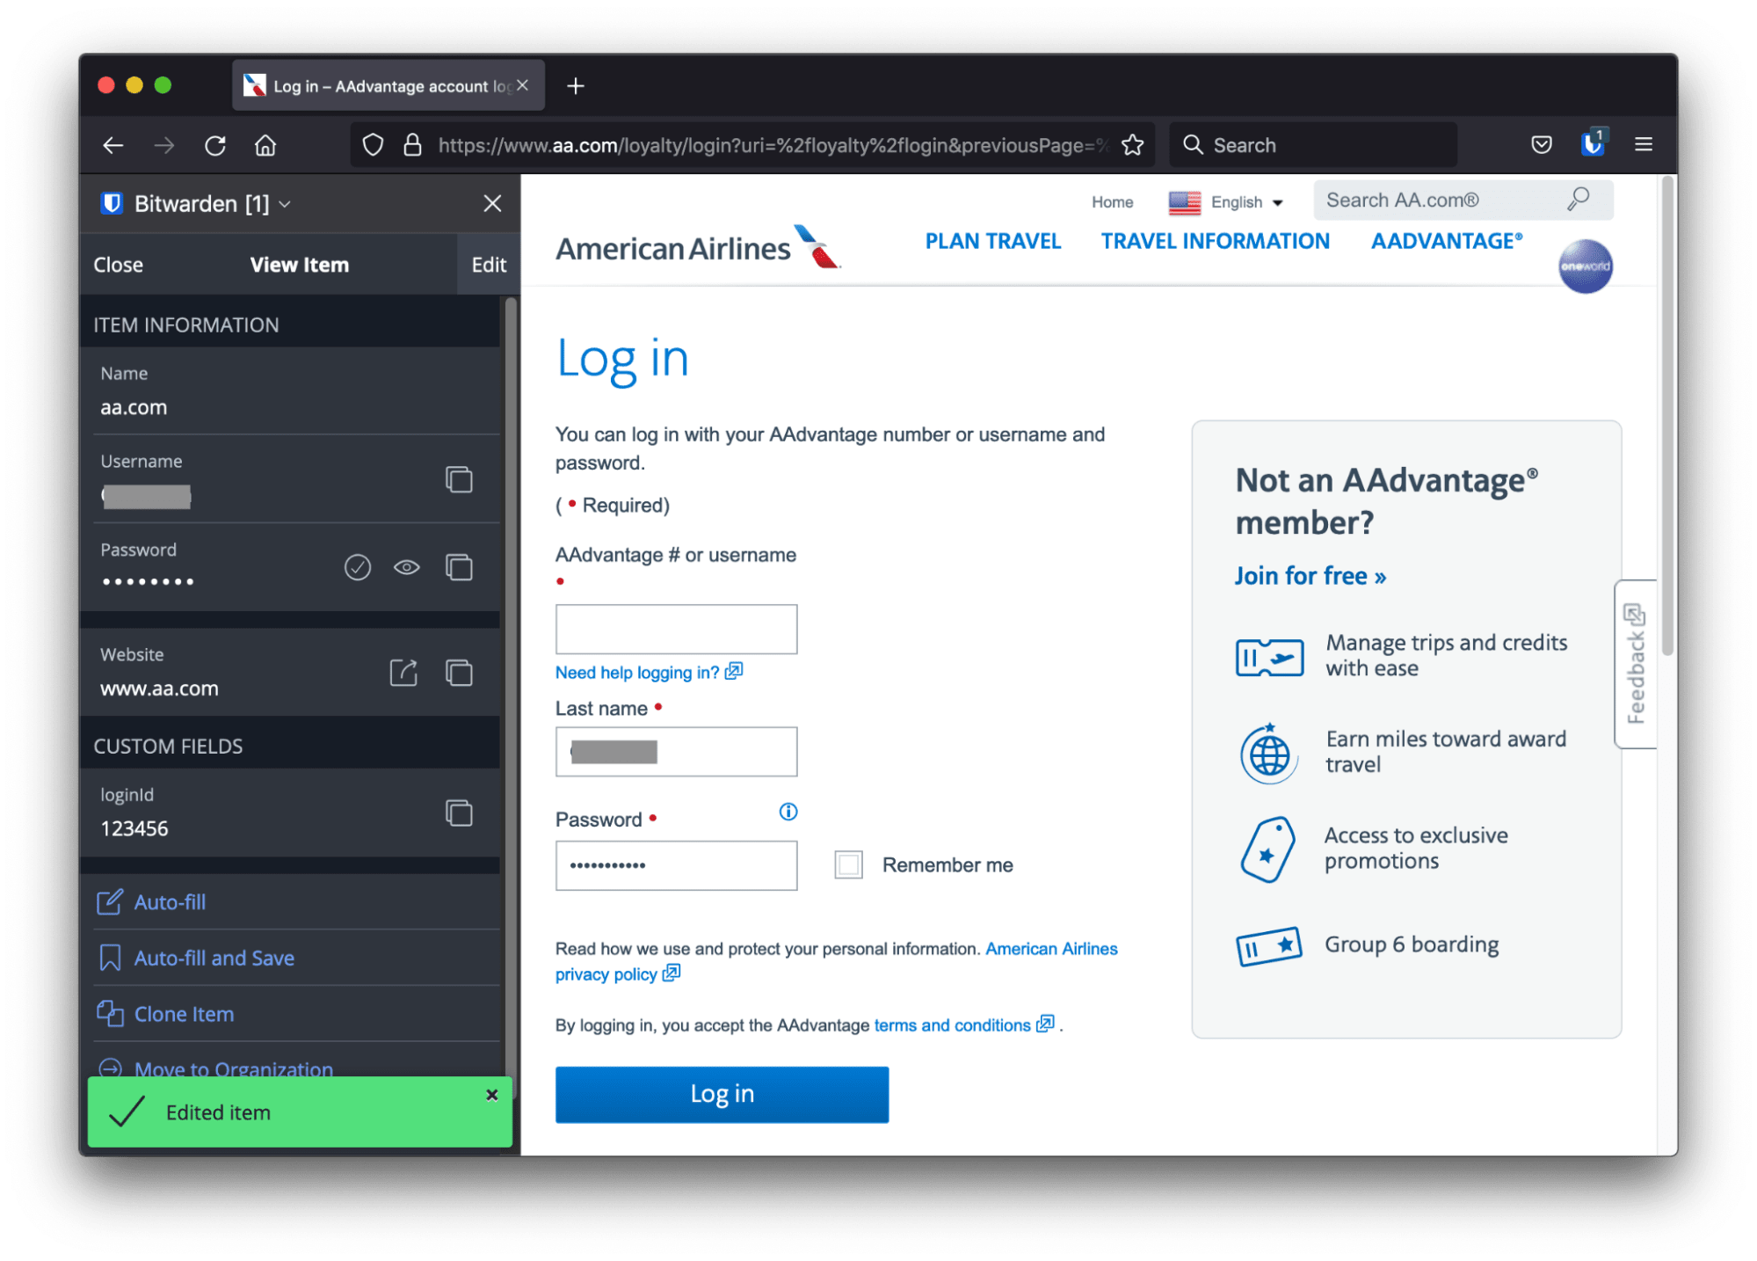
Task: Open the PLAN TRAVEL menu
Action: click(x=992, y=241)
